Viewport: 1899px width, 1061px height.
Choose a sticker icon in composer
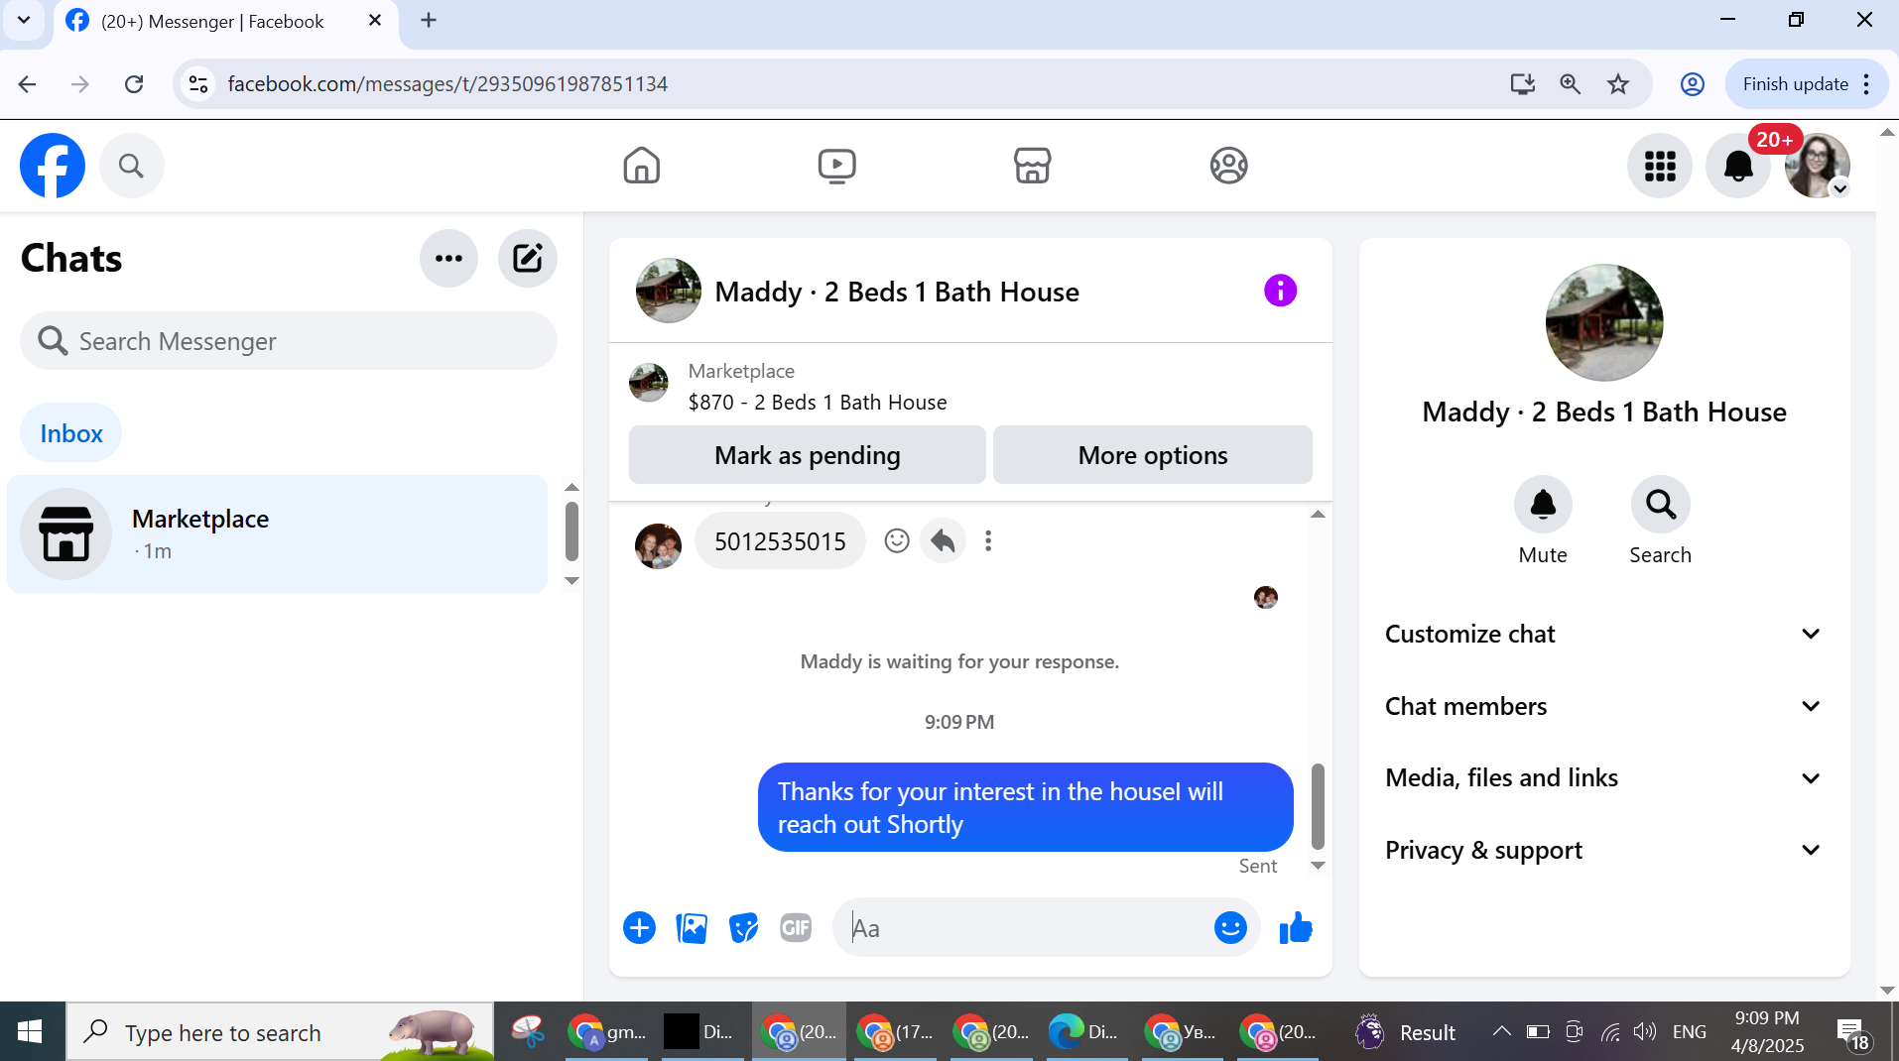pyautogui.click(x=743, y=928)
